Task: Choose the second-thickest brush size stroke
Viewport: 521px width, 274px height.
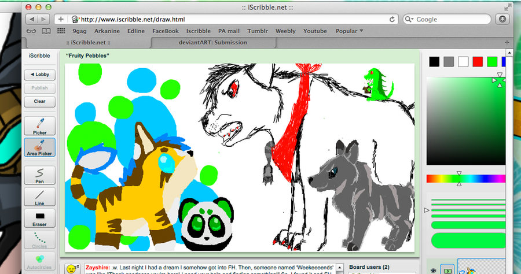Action: coord(468,225)
